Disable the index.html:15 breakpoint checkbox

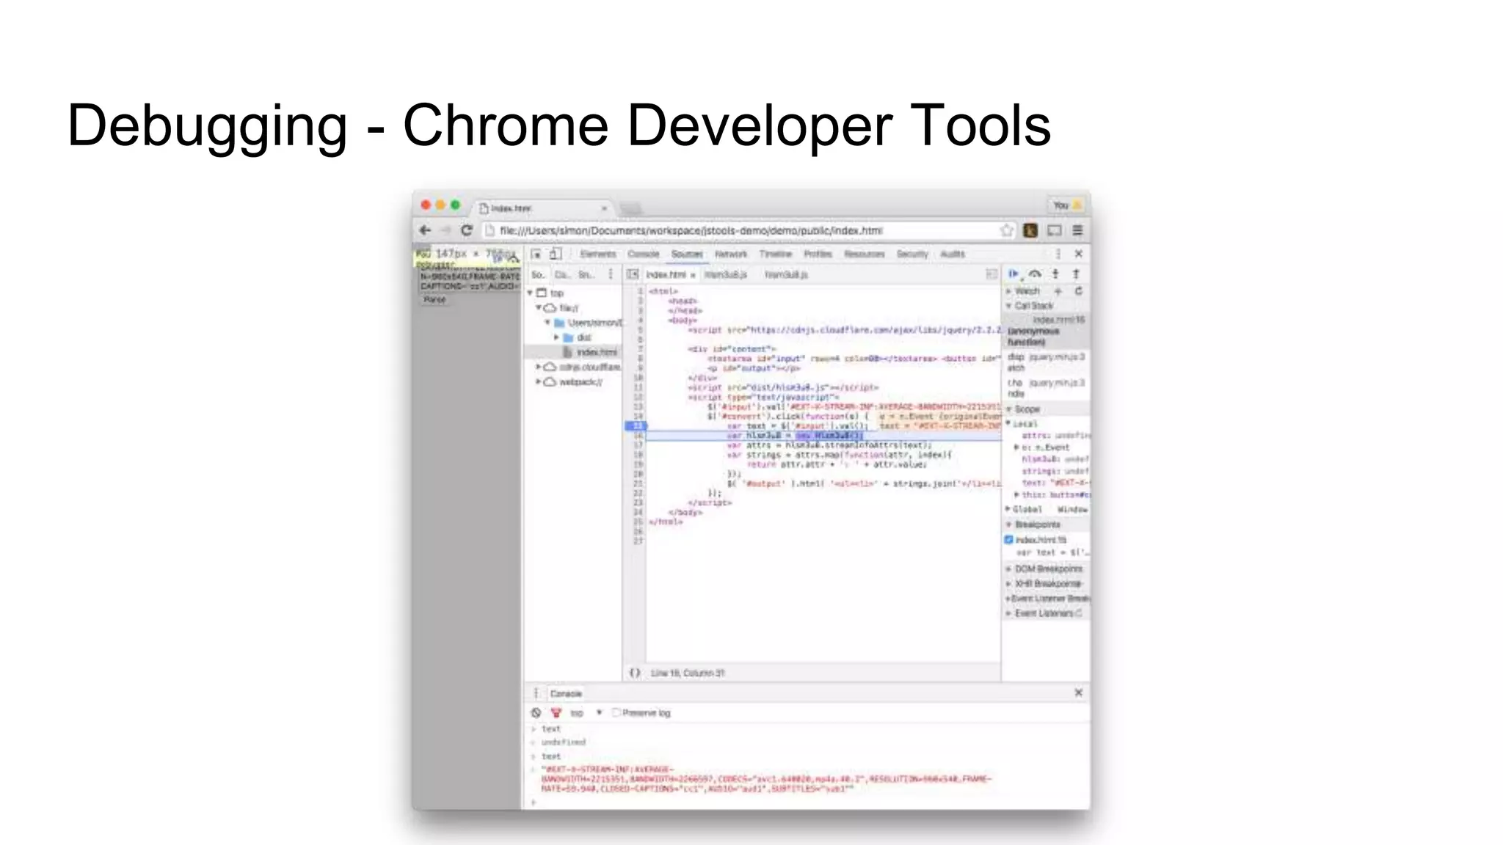click(1009, 539)
